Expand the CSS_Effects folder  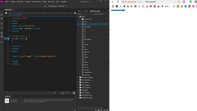[x=78, y=82]
